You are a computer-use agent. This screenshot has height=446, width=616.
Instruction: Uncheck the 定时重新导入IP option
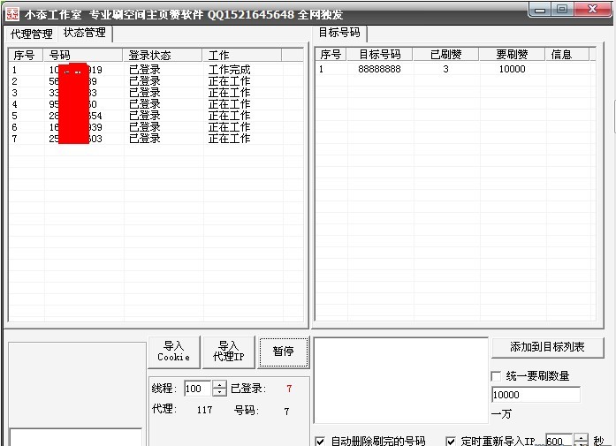(451, 441)
